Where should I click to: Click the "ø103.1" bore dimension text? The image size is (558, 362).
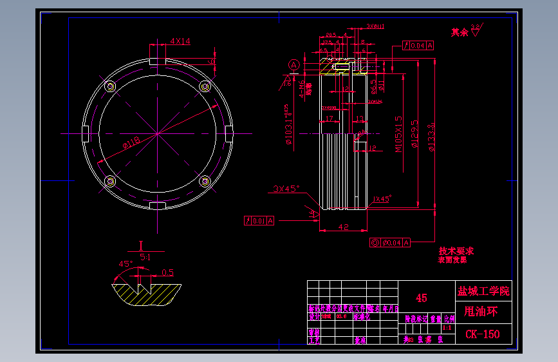pos(288,124)
